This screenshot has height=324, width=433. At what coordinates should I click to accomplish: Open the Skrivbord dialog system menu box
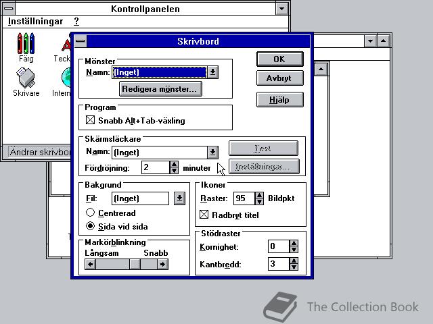coord(81,41)
